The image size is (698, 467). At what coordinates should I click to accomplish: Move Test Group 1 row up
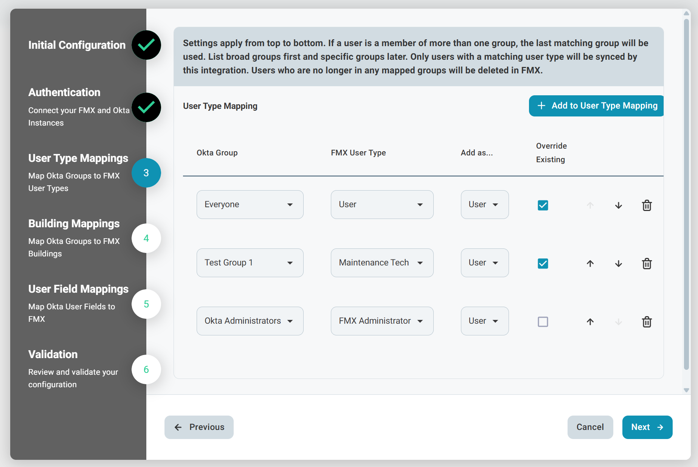590,264
